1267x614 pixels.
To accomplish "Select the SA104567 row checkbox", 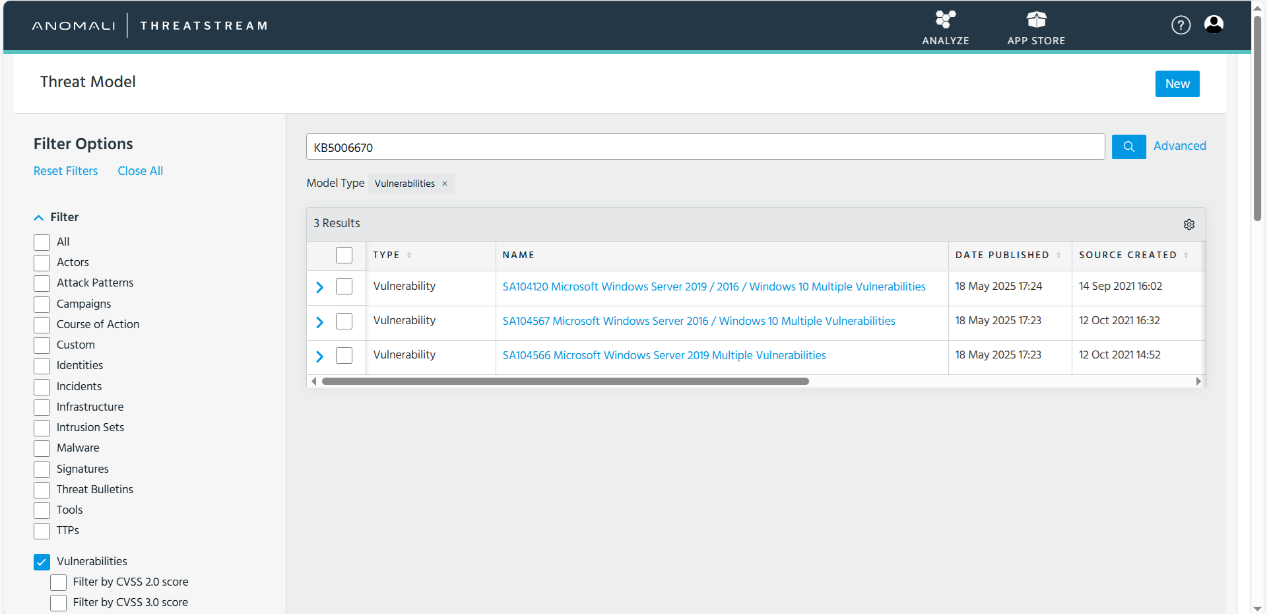I will coord(344,321).
